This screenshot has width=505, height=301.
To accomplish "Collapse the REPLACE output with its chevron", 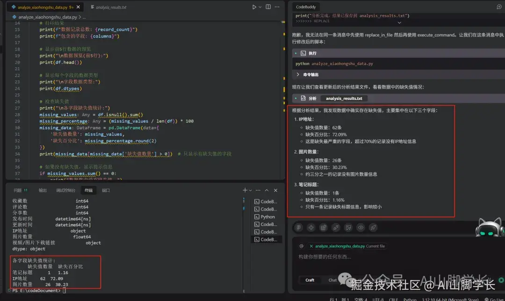I will [400, 21].
